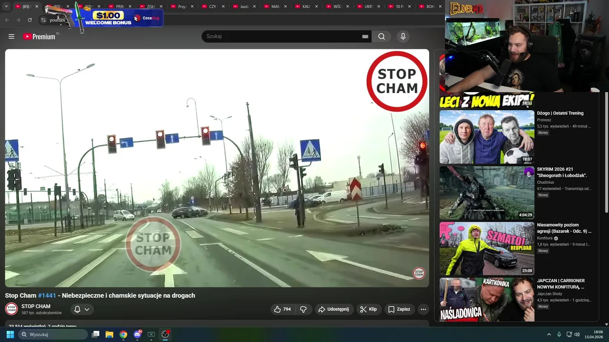Open the Japczan Shoty channel name
Screen dimensions: 609x342
[x=550, y=294]
